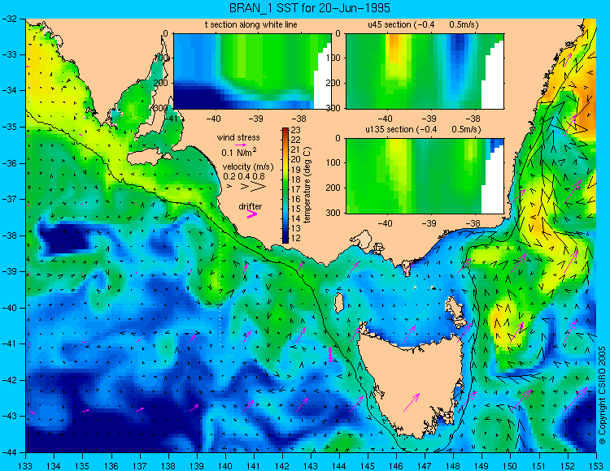Click longitude tick label 144 on the bottom axis
The image size is (610, 471).
pos(339,466)
